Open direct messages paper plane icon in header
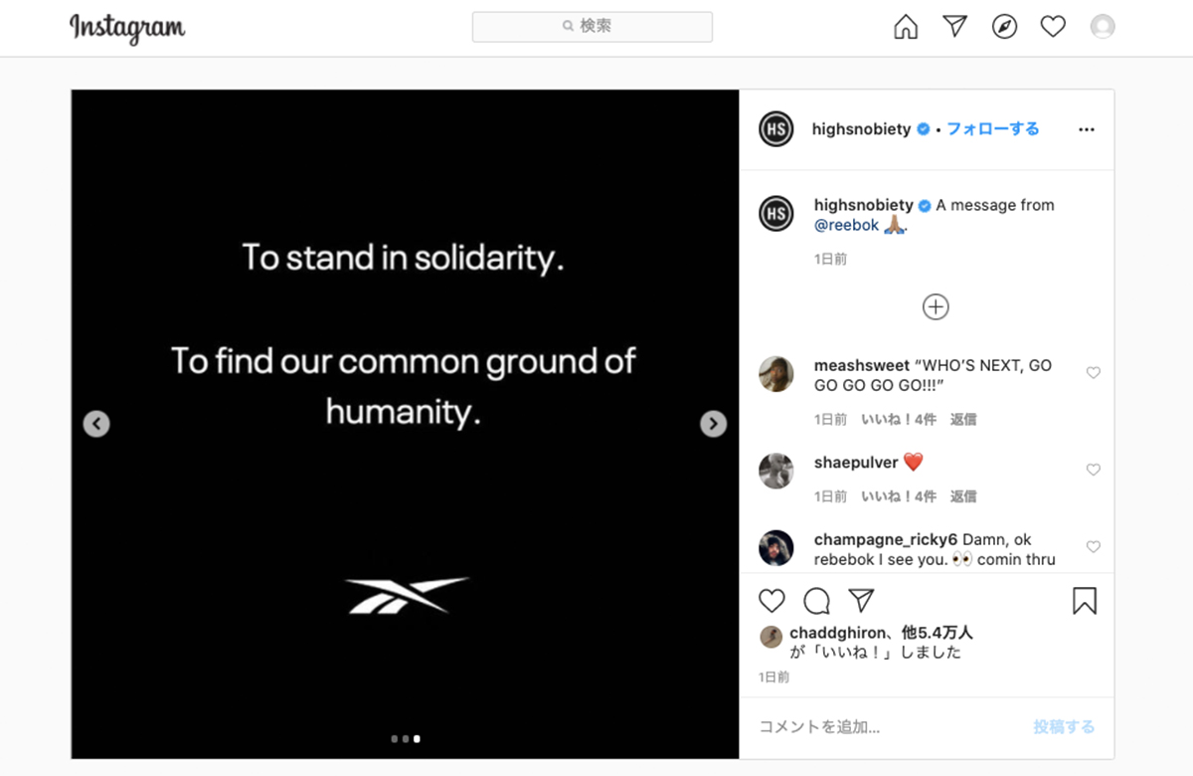The width and height of the screenshot is (1193, 776). [x=954, y=27]
